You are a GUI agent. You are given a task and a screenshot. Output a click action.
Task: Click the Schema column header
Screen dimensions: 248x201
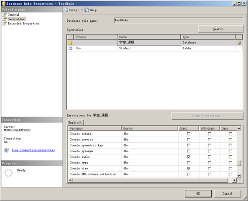96,37
